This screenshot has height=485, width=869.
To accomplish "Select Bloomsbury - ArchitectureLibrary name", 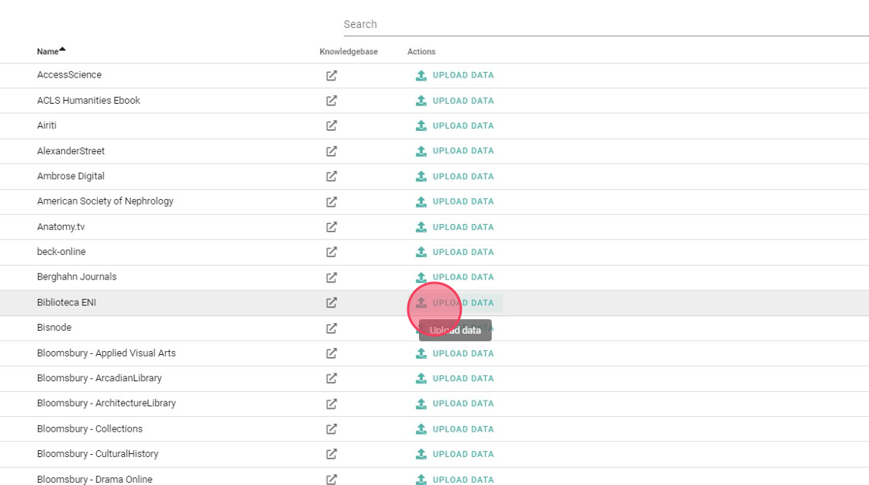I will tap(106, 403).
